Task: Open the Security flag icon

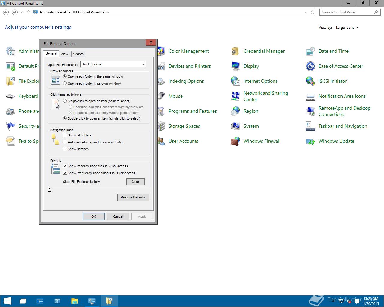Action: click(10, 126)
